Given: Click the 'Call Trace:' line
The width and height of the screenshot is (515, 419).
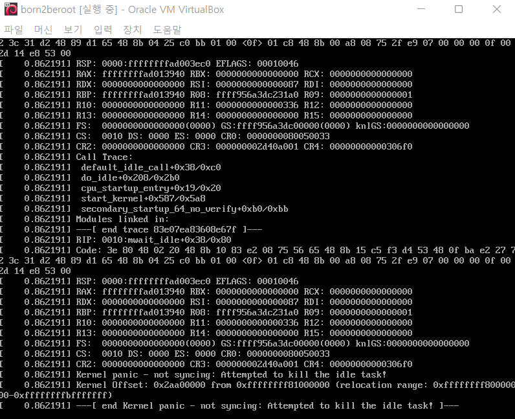Looking at the screenshot, I should 104,157.
